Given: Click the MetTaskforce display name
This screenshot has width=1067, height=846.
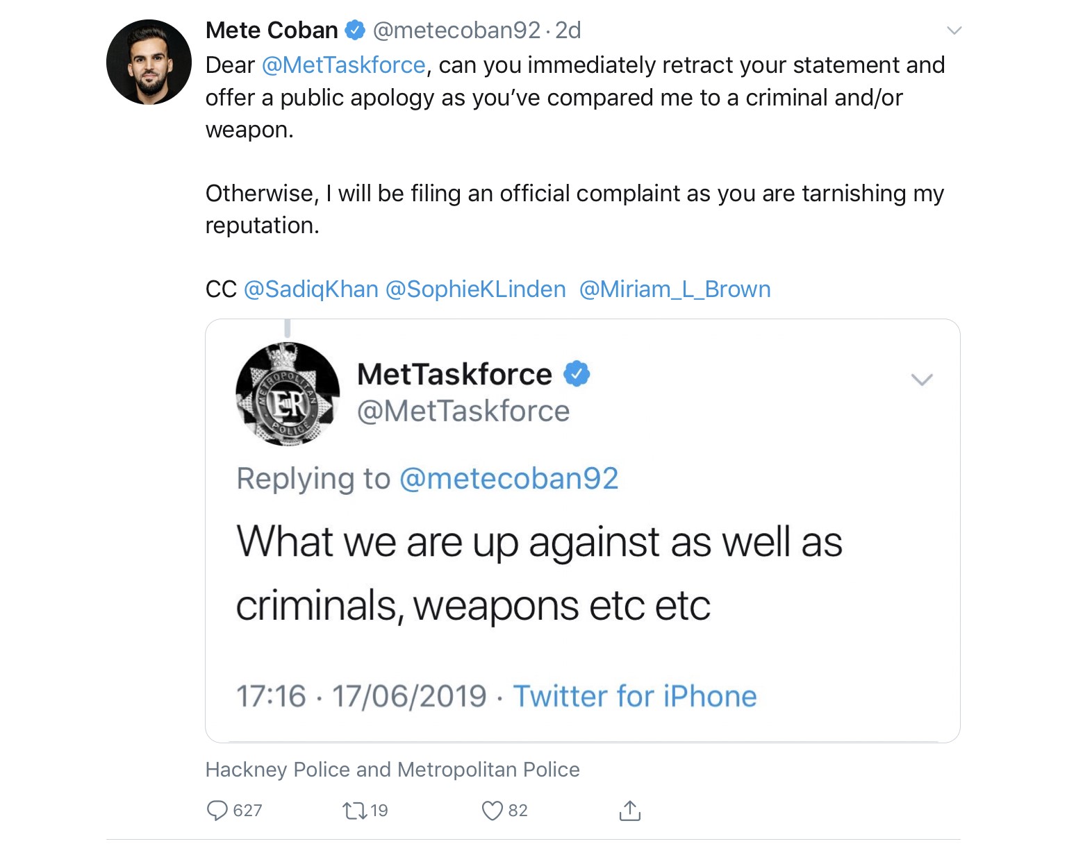Looking at the screenshot, I should (454, 374).
